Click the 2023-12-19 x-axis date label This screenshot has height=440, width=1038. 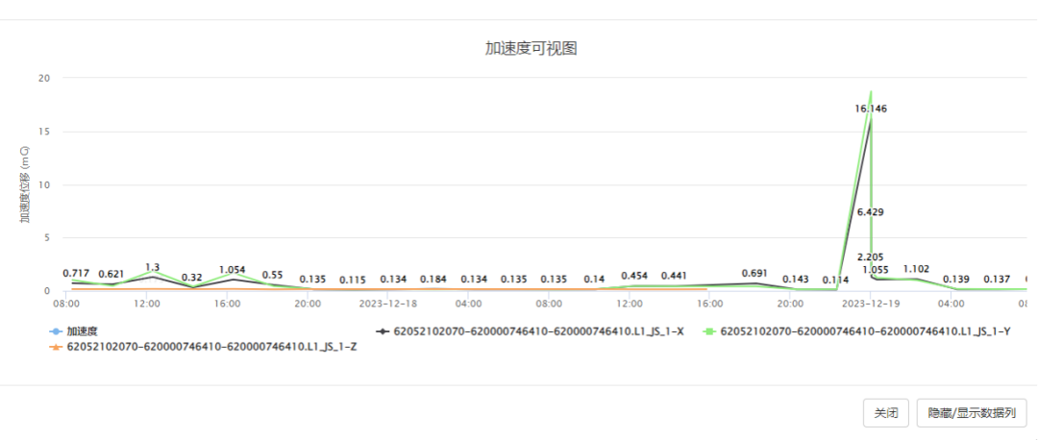coord(870,304)
